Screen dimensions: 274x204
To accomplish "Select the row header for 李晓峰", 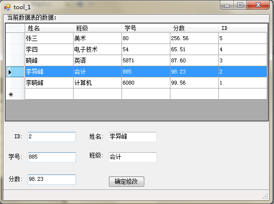I will click(x=15, y=83).
